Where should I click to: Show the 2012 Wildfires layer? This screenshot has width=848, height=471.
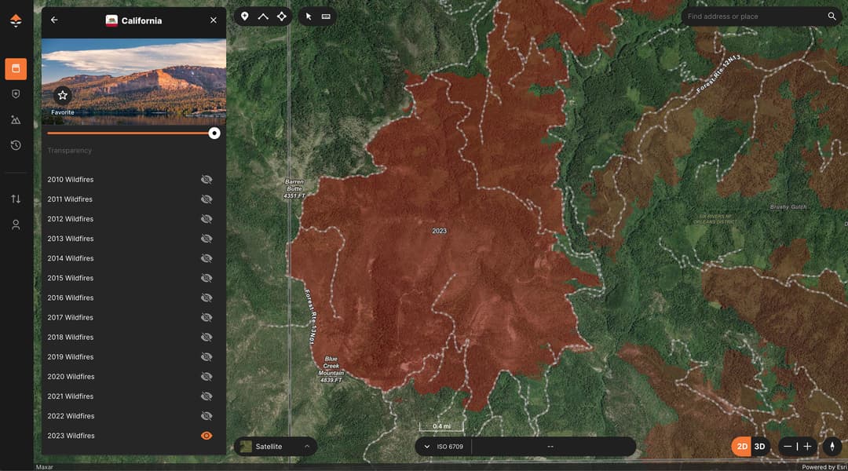pyautogui.click(x=207, y=219)
